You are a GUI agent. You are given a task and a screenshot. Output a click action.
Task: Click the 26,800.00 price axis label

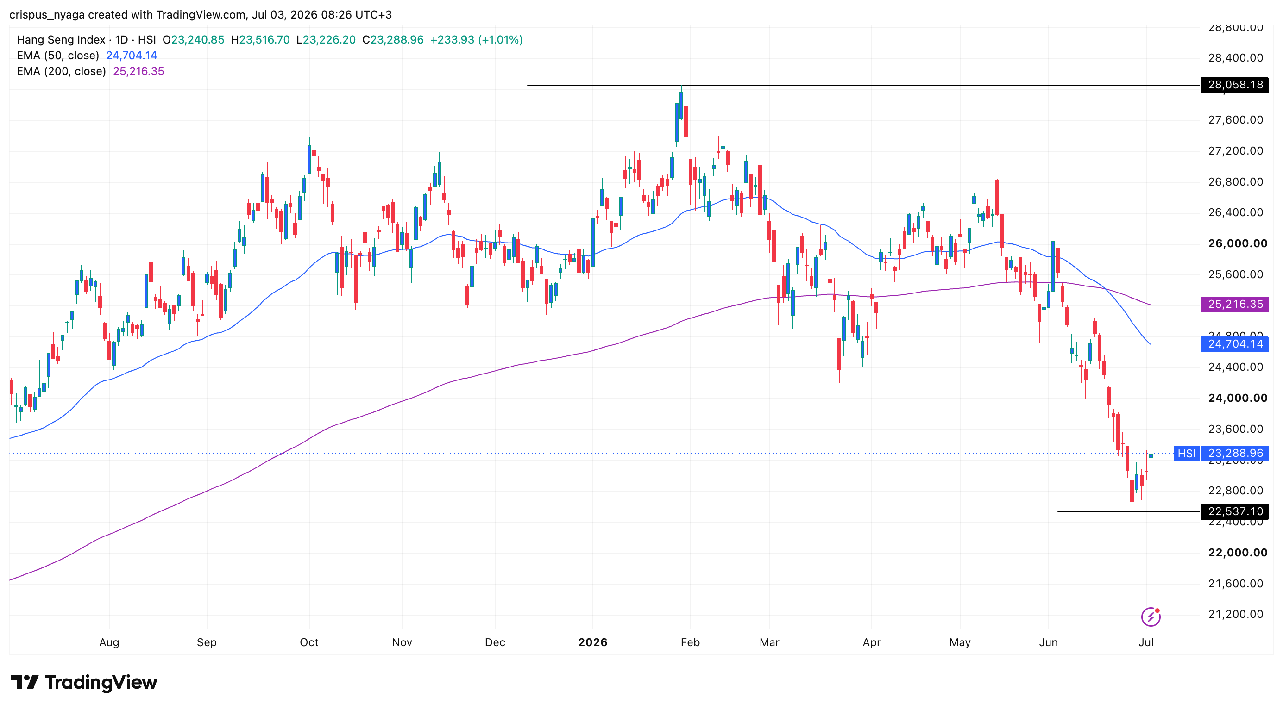coord(1236,181)
